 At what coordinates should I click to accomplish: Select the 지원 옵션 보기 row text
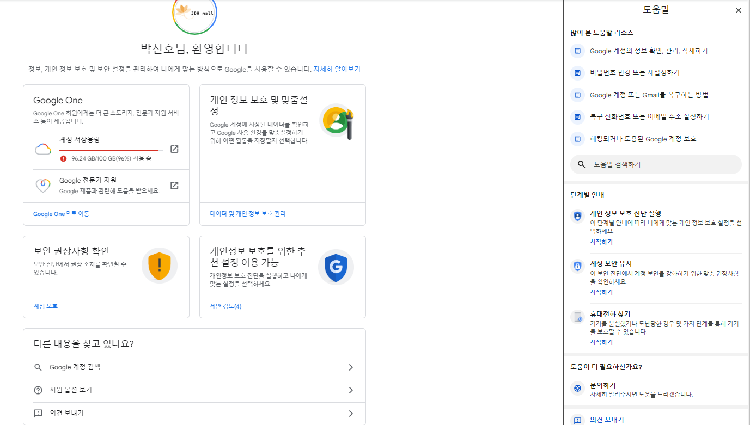(71, 390)
